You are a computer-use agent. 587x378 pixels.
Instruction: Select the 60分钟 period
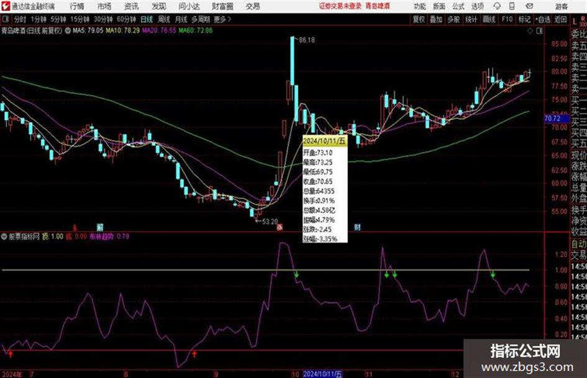[127, 19]
